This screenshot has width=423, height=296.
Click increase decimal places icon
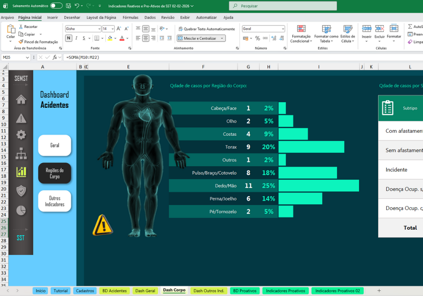[x=274, y=38]
